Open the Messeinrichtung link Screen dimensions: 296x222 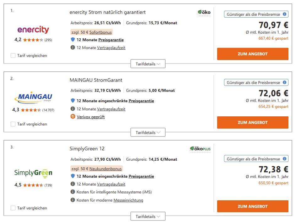pyautogui.click(x=129, y=200)
